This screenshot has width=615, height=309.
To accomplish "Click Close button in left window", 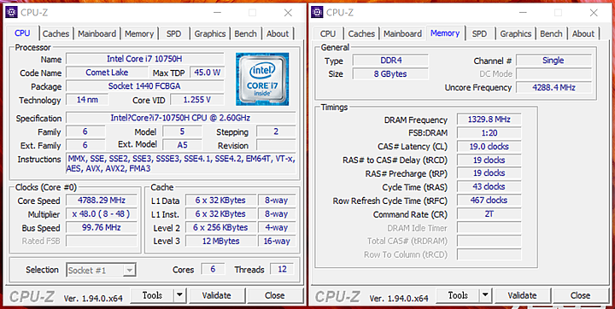I will coord(274,295).
